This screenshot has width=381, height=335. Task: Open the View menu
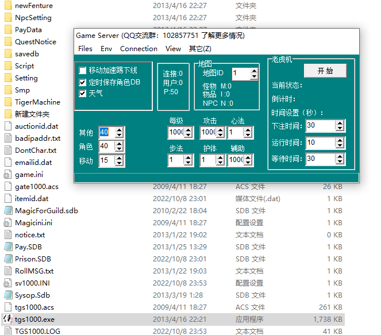pyautogui.click(x=173, y=49)
